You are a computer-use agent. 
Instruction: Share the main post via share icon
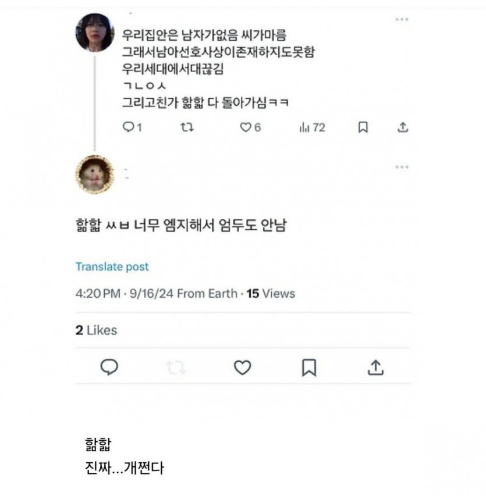(x=376, y=367)
